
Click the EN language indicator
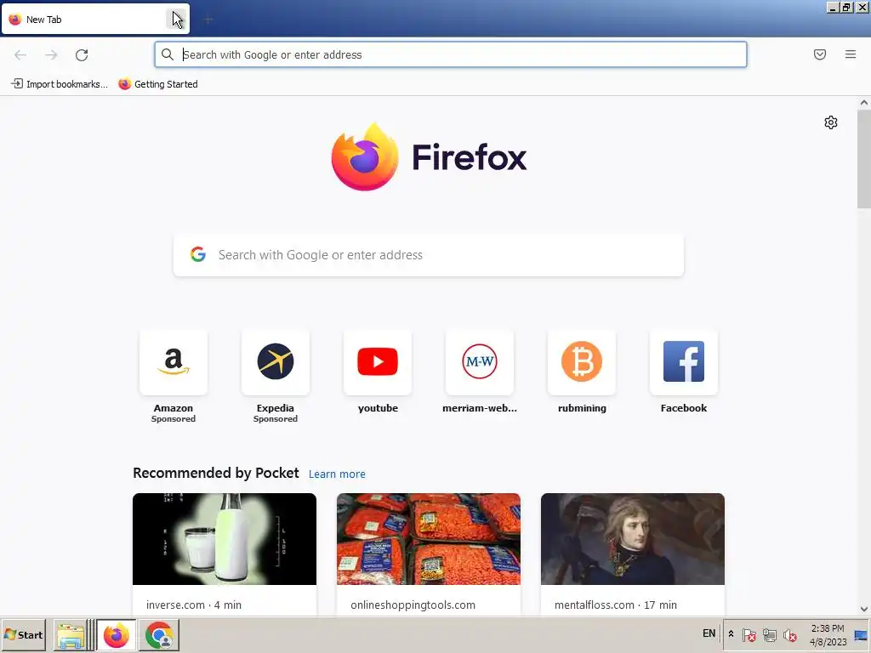tap(709, 633)
